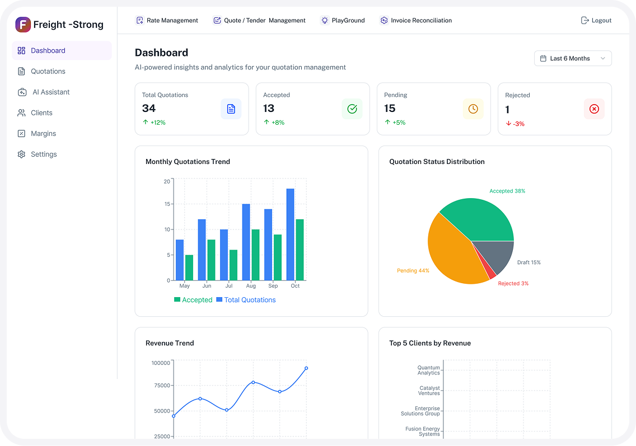Toggle Accepted series in chart legend
The height and width of the screenshot is (446, 636).
pyautogui.click(x=193, y=300)
